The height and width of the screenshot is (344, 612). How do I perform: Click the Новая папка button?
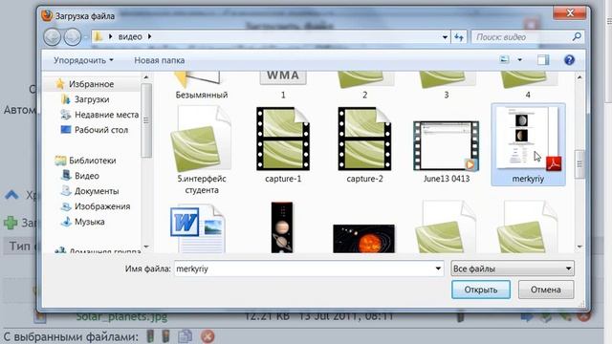(160, 60)
